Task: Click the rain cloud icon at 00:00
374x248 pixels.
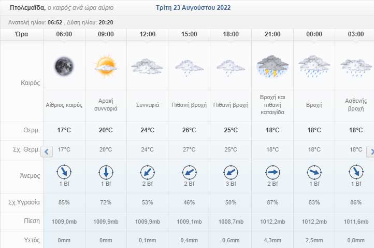Action: point(314,66)
